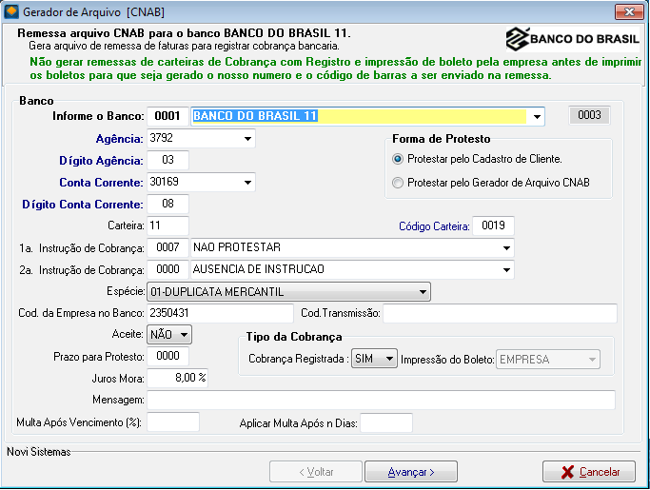The height and width of the screenshot is (490, 650).
Task: Click the Código Carteira field
Action: [493, 225]
